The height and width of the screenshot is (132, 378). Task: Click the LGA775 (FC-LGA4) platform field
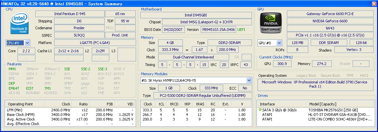coord(95,43)
